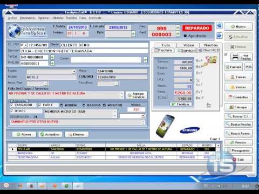Viewport: 259px width, 194px height.
Task: Open the Ventas button
Action: 238,87
